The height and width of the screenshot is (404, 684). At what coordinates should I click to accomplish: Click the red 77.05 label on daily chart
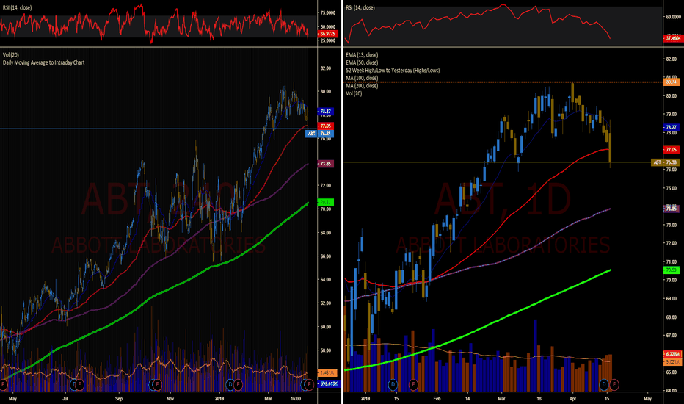pyautogui.click(x=672, y=149)
